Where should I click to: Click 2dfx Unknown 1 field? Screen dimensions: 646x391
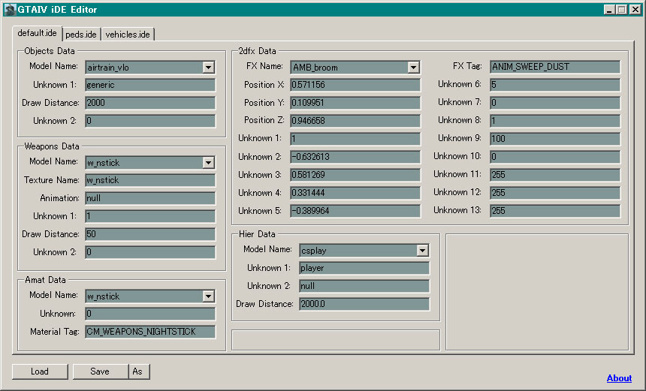click(355, 139)
